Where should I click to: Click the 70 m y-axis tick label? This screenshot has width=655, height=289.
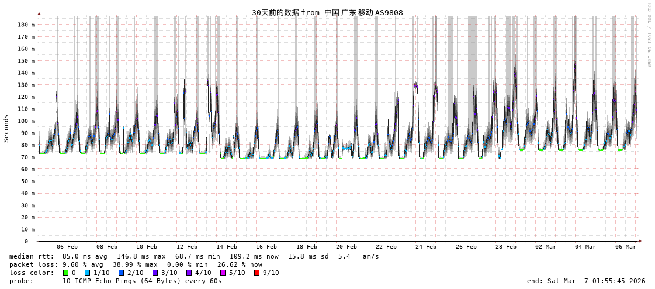[27, 157]
